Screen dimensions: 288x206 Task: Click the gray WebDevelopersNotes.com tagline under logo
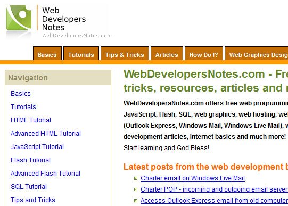pos(77,36)
